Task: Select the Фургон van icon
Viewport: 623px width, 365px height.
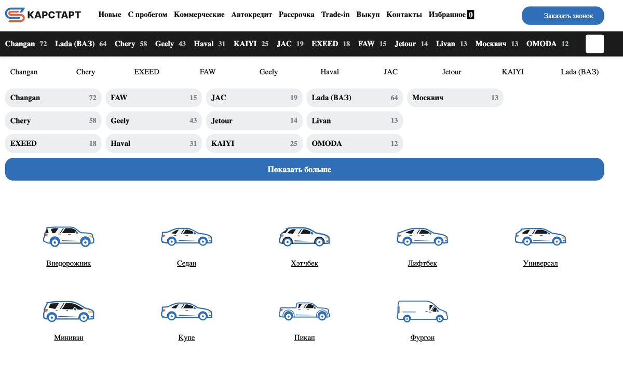Action: coord(422,310)
